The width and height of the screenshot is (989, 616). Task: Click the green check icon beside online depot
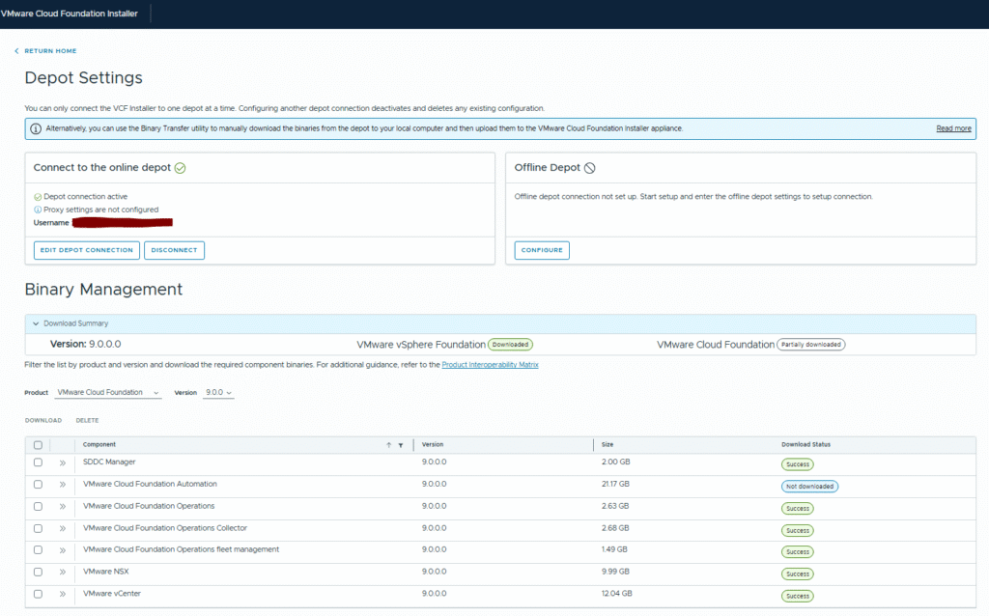(x=180, y=168)
